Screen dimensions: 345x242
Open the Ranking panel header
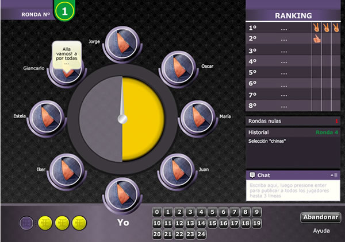tap(293, 15)
